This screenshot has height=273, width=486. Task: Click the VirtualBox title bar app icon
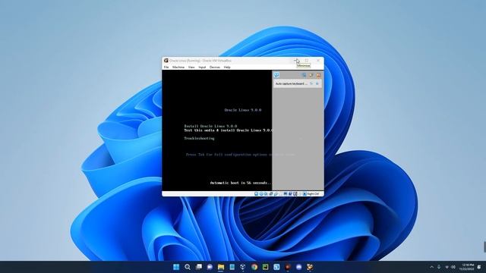pos(166,61)
